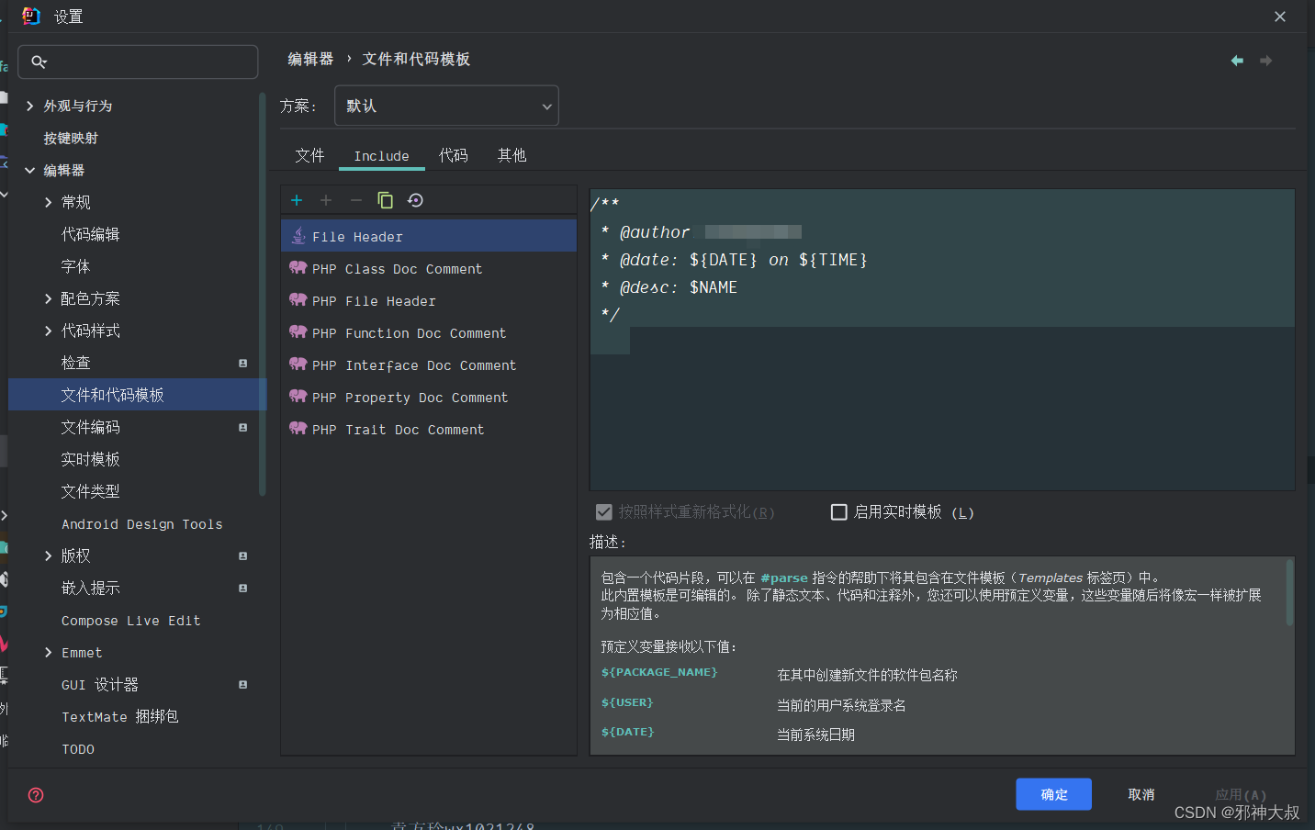Expand the 外观与行为 tree node
Image resolution: width=1315 pixels, height=830 pixels.
coord(29,107)
